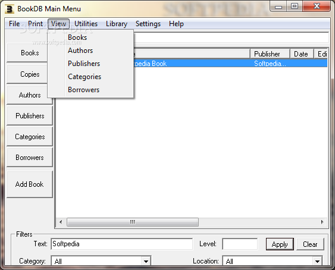Open the Settings menu
The height and width of the screenshot is (270, 335).
[x=148, y=24]
